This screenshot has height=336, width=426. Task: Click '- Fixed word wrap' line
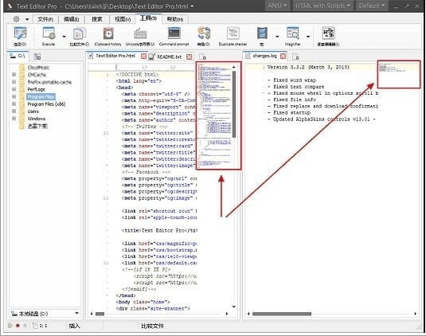pyautogui.click(x=291, y=80)
